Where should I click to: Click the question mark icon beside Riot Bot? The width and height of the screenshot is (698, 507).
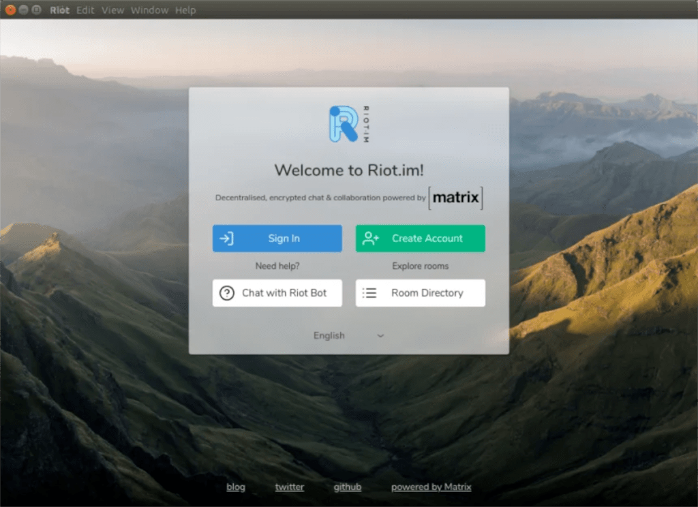[226, 292]
